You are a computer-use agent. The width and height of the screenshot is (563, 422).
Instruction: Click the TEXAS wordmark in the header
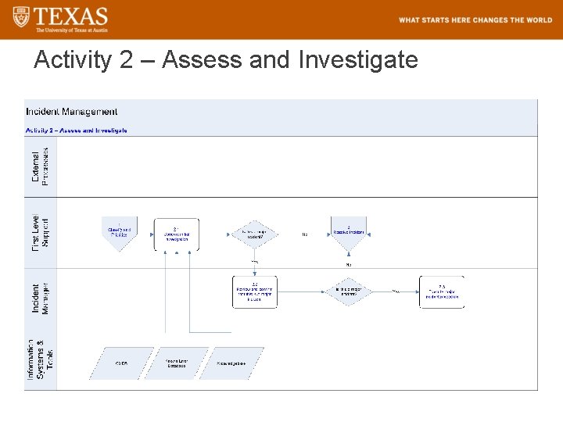[x=70, y=16]
